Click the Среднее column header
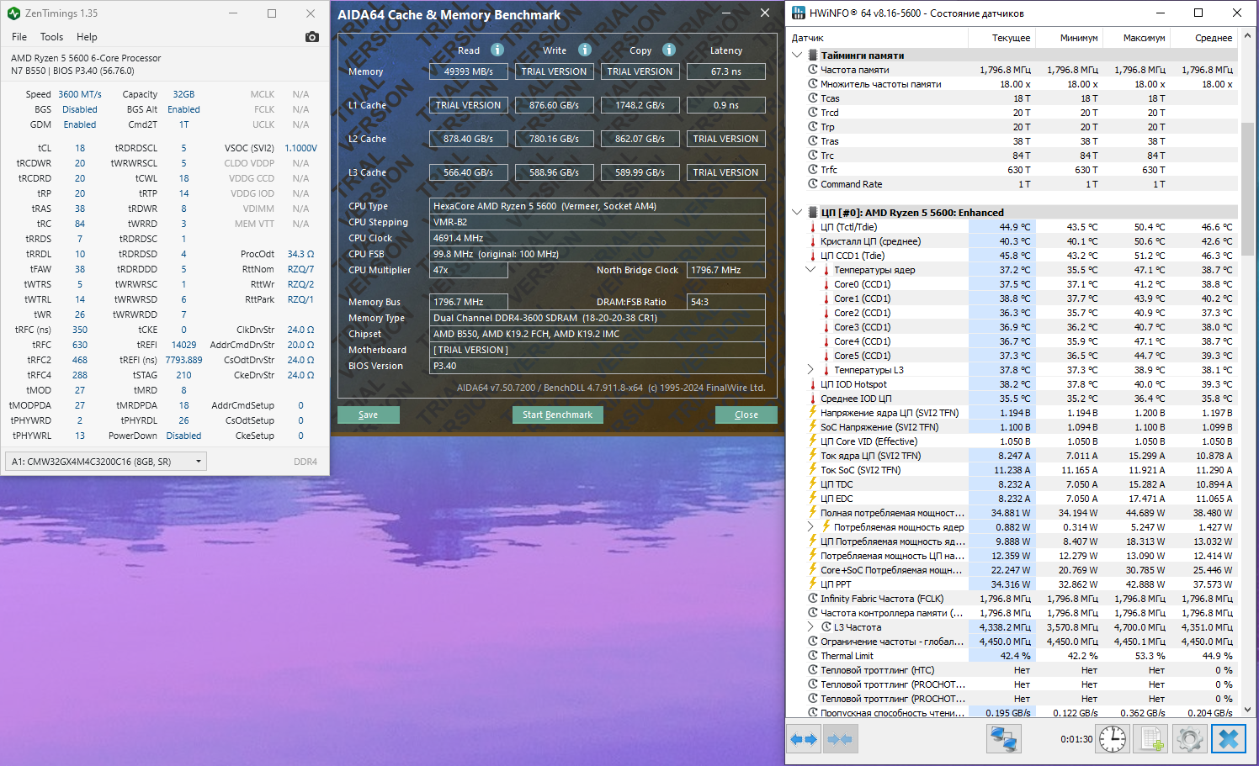1259x766 pixels. pos(1204,38)
